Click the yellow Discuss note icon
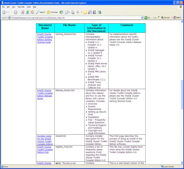Viewport: 184px width, 169px height. click(85, 12)
